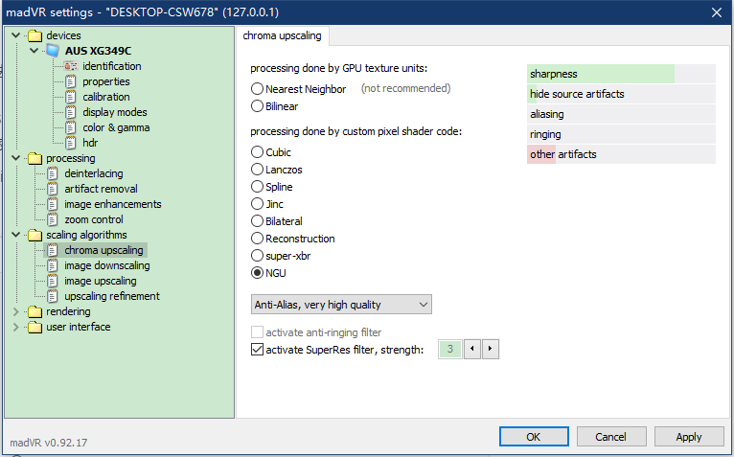
Task: Click OK to confirm settings
Action: 534,437
